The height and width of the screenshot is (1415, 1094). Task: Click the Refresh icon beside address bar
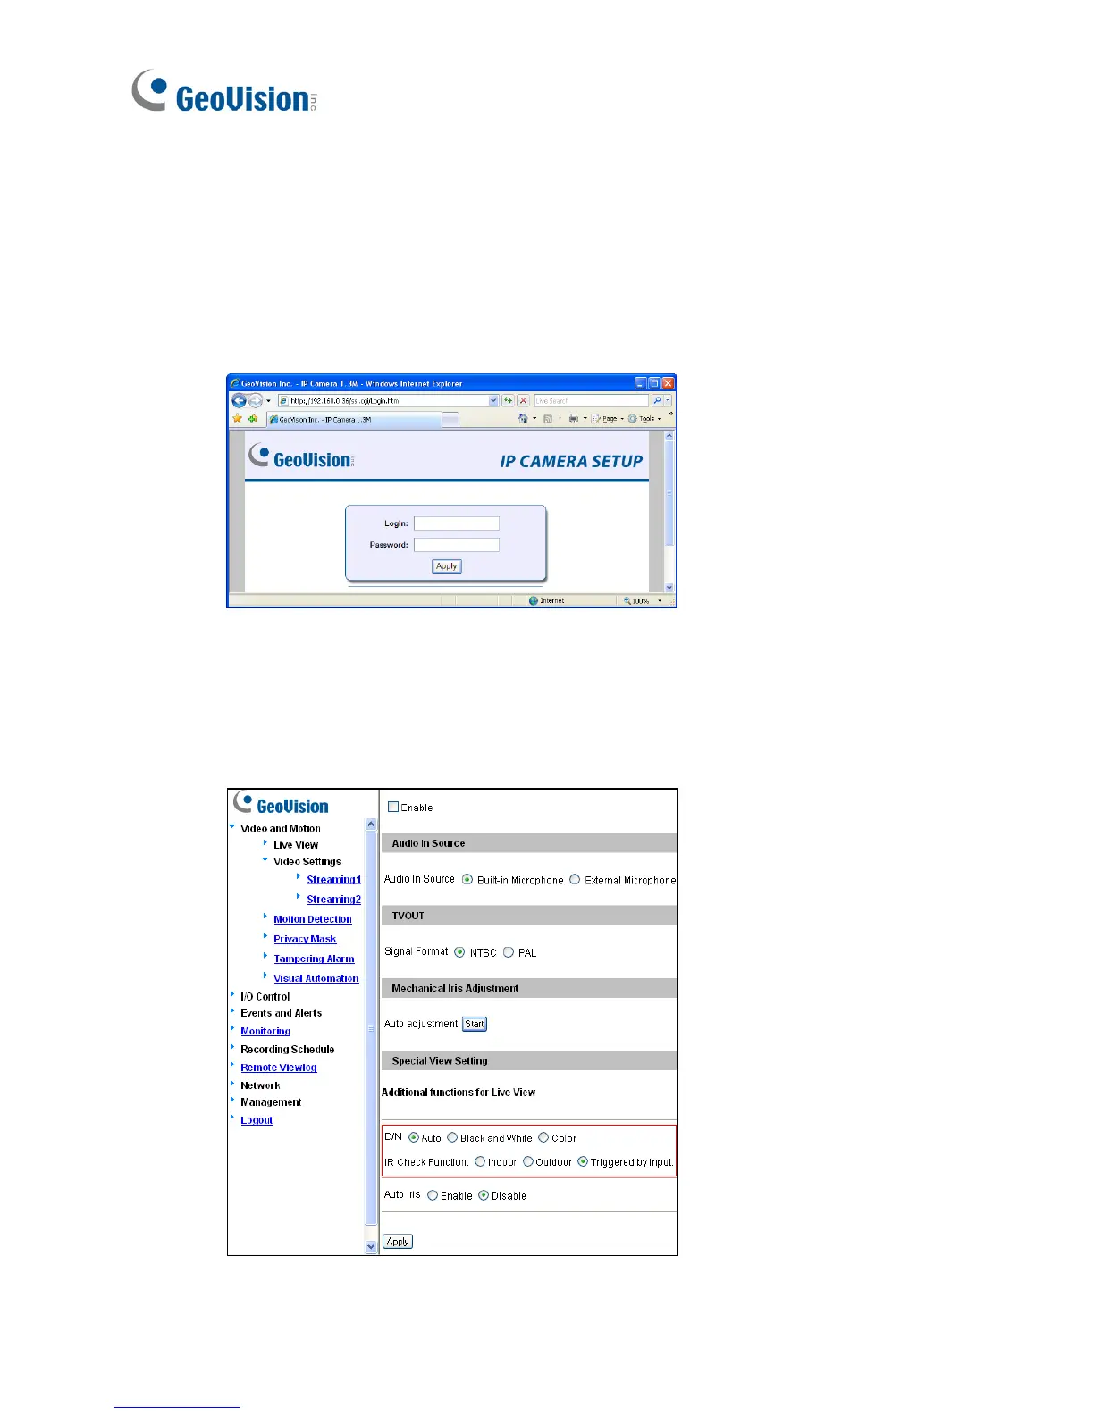click(508, 401)
